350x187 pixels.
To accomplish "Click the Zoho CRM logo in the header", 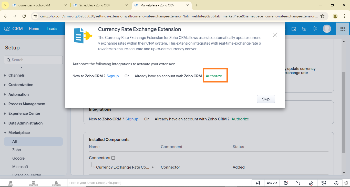I will (14, 29).
